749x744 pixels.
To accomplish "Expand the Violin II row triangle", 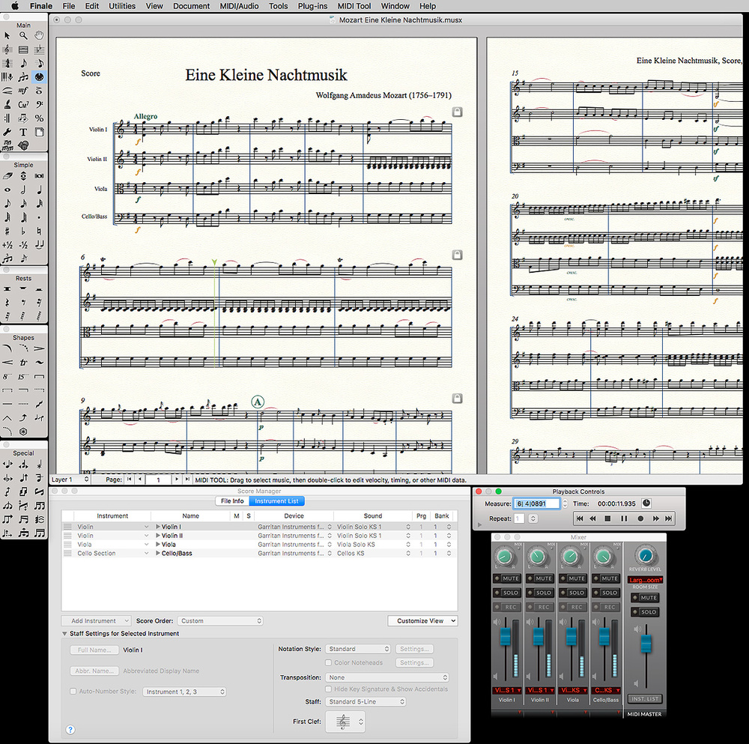I will click(x=158, y=536).
